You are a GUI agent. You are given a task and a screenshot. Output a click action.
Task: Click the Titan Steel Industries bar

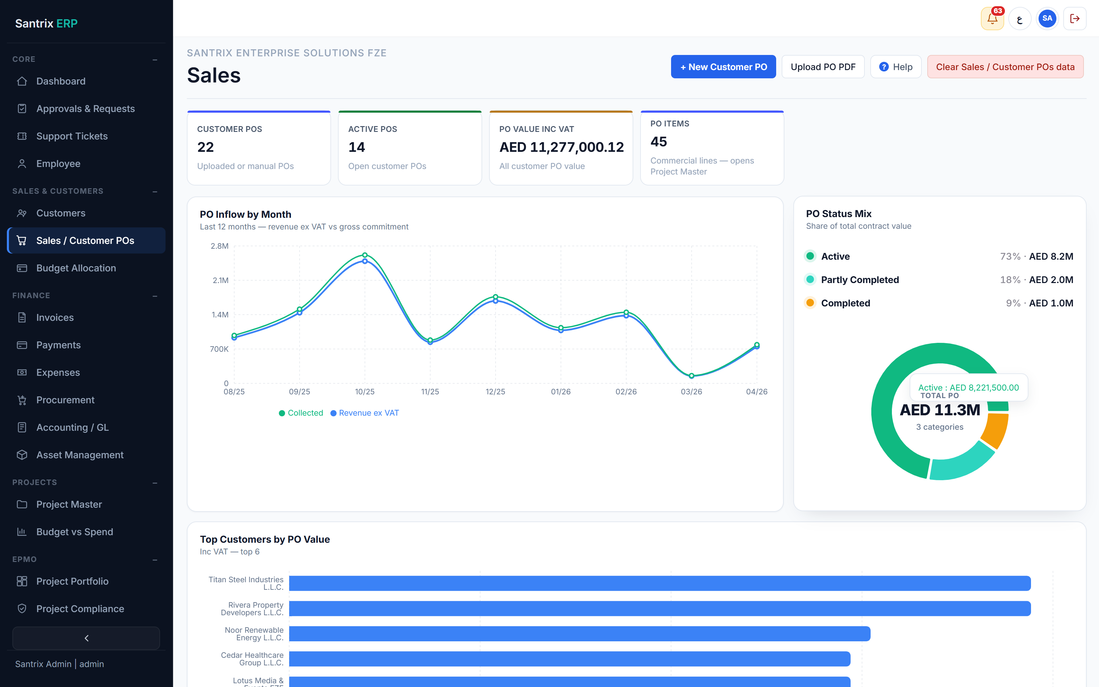(x=660, y=583)
